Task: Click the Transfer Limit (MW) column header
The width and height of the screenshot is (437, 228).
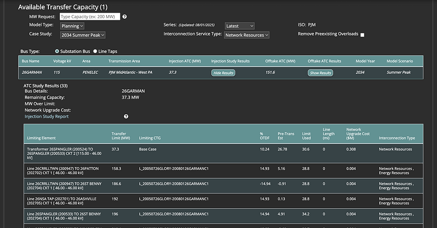Action: [121, 136]
